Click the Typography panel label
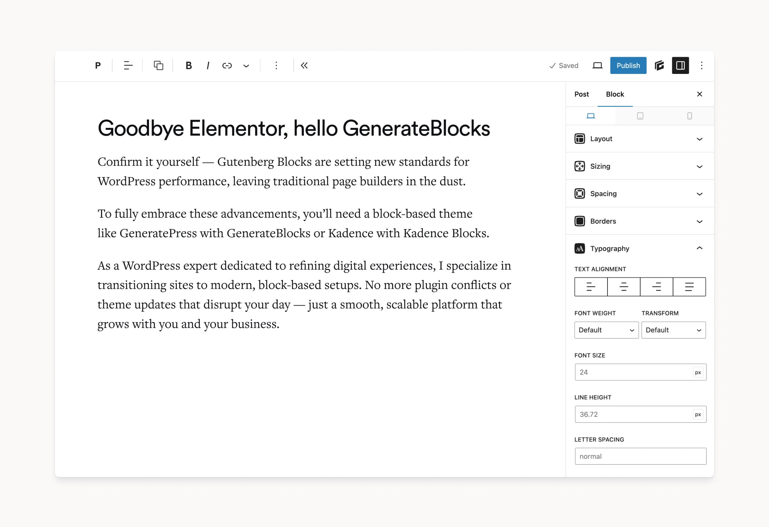Image resolution: width=769 pixels, height=527 pixels. coord(610,248)
